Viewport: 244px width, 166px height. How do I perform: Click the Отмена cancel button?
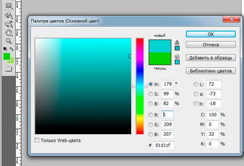click(211, 45)
